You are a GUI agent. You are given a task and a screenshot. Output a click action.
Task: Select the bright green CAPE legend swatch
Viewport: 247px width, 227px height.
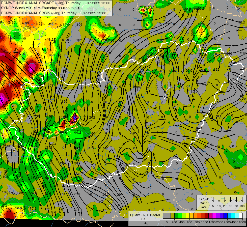click(x=180, y=216)
